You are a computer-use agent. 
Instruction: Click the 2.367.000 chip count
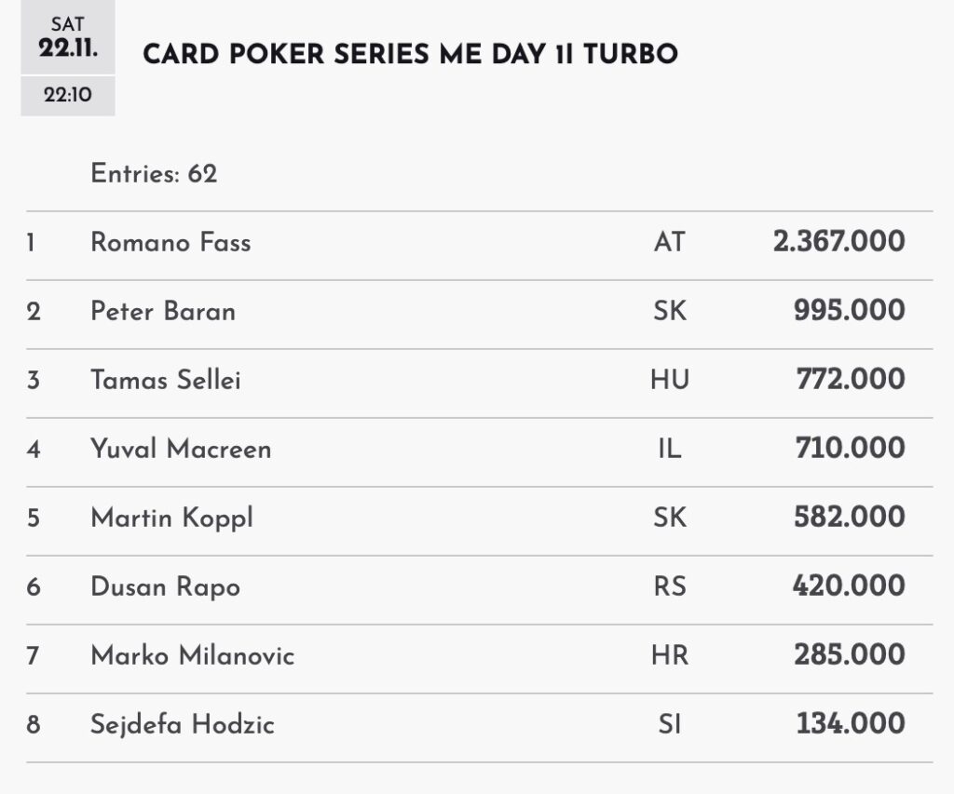[x=838, y=242]
